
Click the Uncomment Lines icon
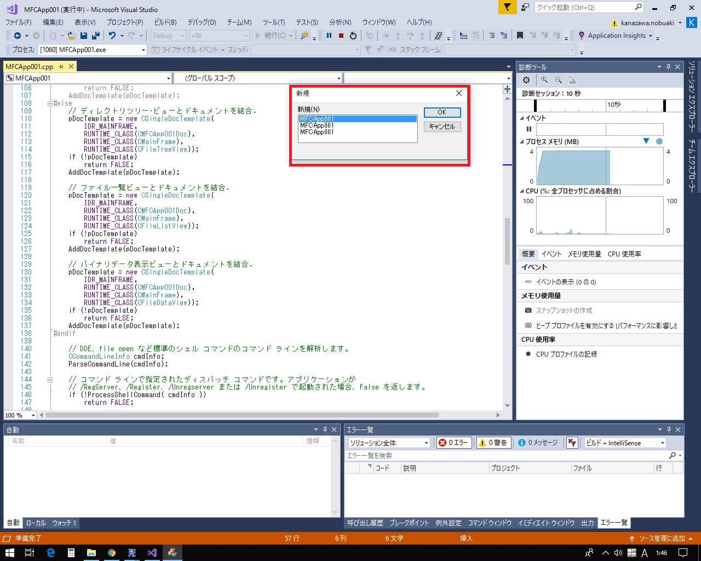(504, 36)
